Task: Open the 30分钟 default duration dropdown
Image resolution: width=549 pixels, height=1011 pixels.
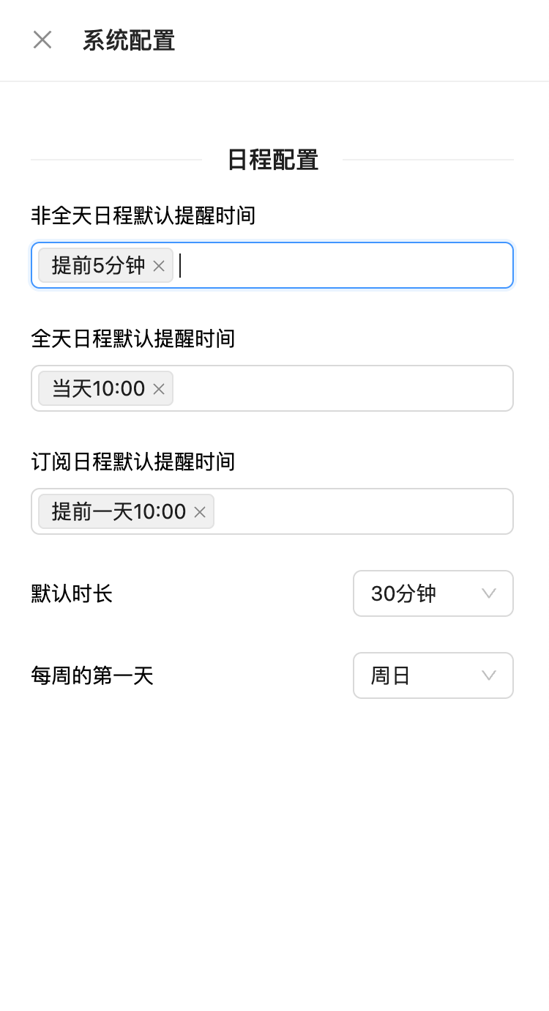Action: tap(433, 593)
